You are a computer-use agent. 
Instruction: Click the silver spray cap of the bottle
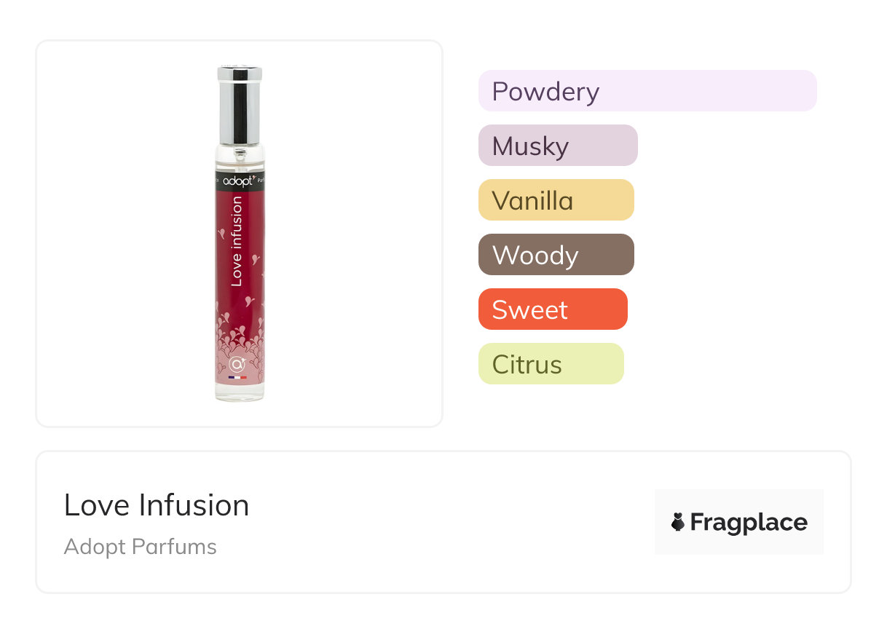coord(239,104)
